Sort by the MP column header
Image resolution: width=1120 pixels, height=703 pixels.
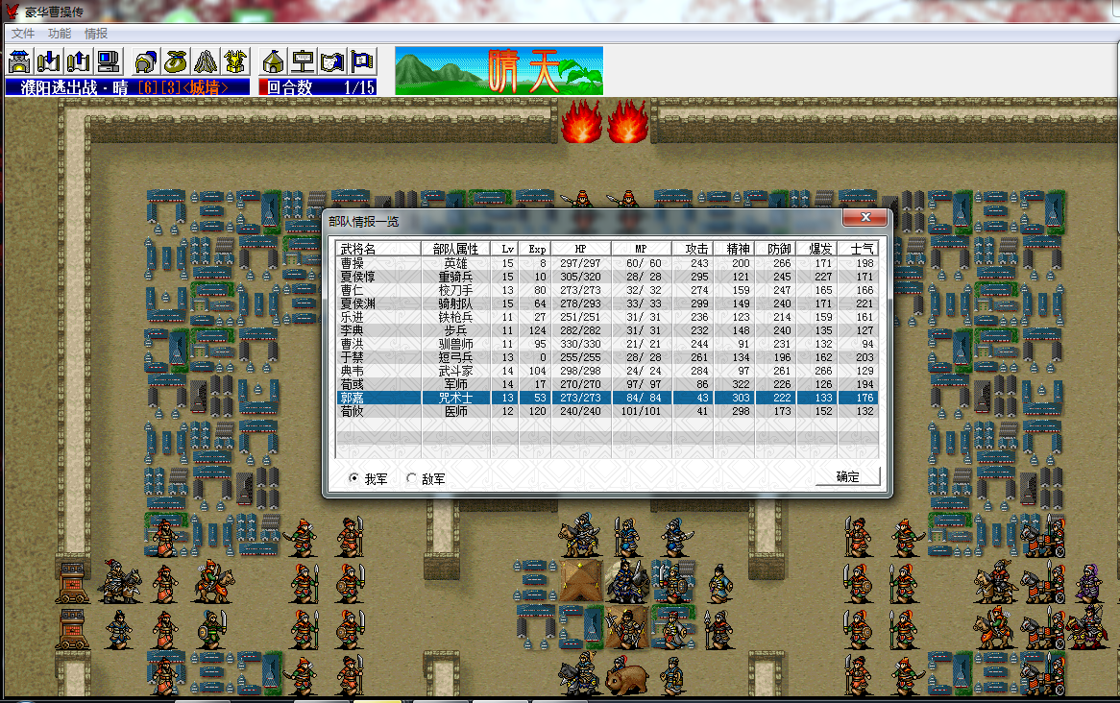coord(643,249)
